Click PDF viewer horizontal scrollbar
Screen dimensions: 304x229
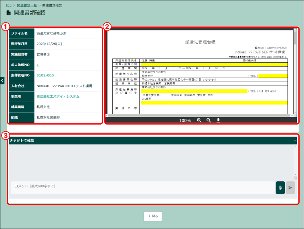(199, 115)
